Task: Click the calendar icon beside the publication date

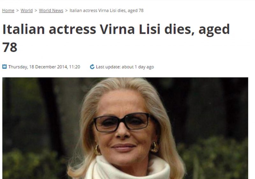Action: coord(4,67)
